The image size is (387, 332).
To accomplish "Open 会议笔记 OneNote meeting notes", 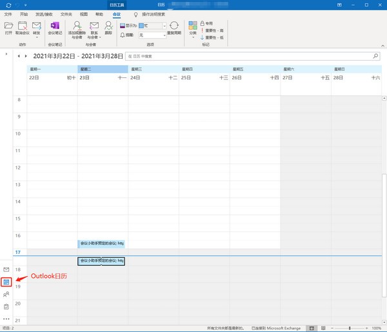I will click(54, 28).
